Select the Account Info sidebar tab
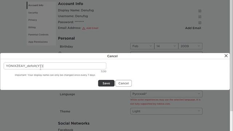The width and height of the screenshot is (233, 131). click(x=36, y=5)
